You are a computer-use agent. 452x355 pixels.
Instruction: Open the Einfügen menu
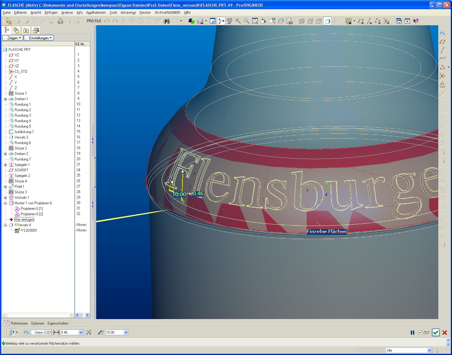[x=51, y=12]
